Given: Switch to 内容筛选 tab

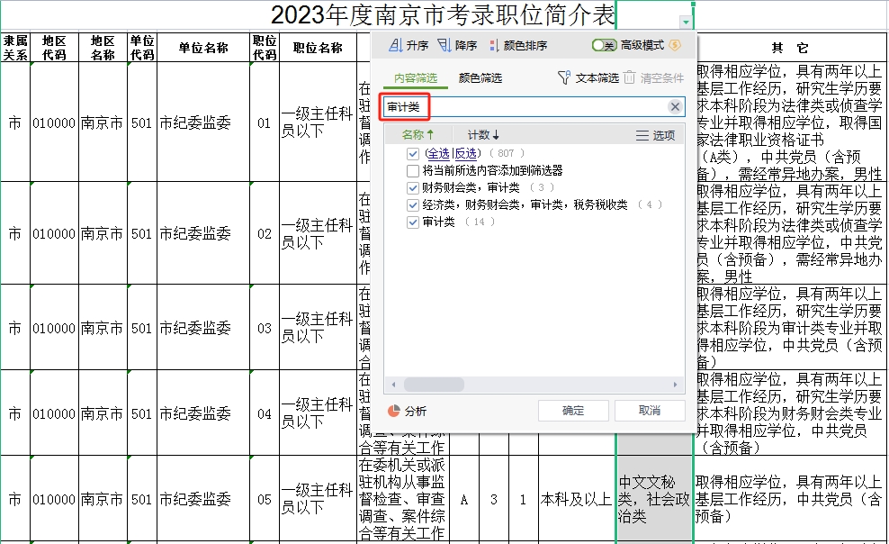Looking at the screenshot, I should [x=416, y=78].
